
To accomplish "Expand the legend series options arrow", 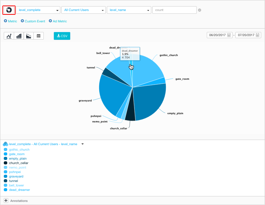I will click(x=82, y=144).
